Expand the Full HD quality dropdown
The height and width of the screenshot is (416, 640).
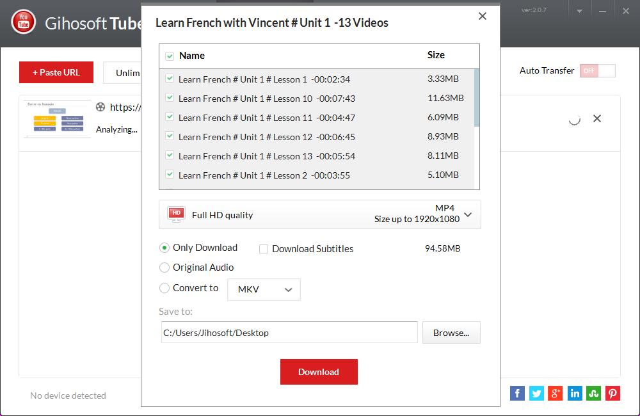click(468, 214)
